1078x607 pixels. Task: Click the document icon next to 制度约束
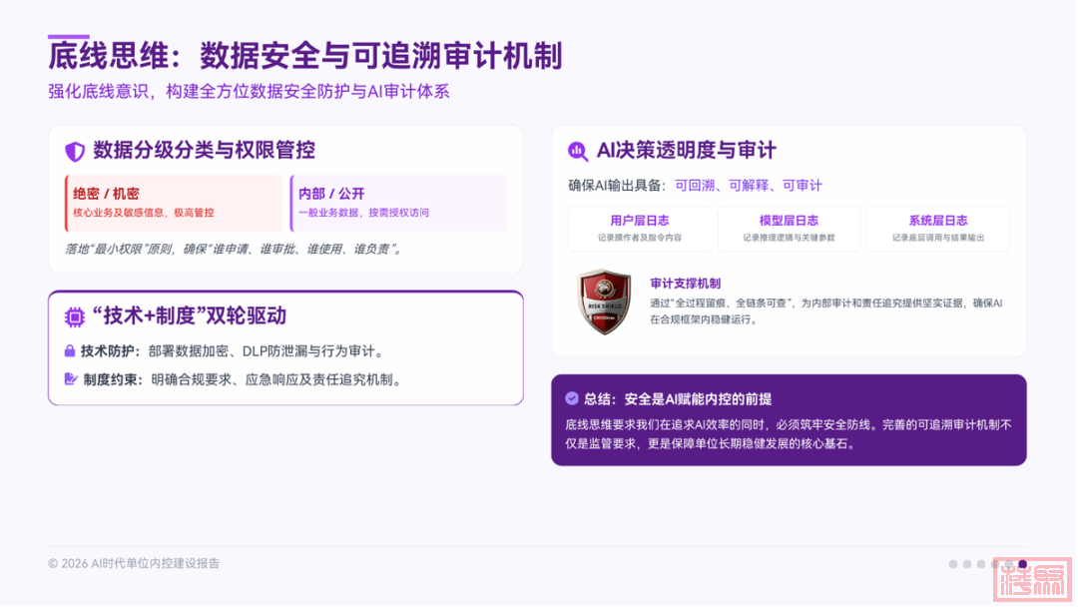click(70, 379)
